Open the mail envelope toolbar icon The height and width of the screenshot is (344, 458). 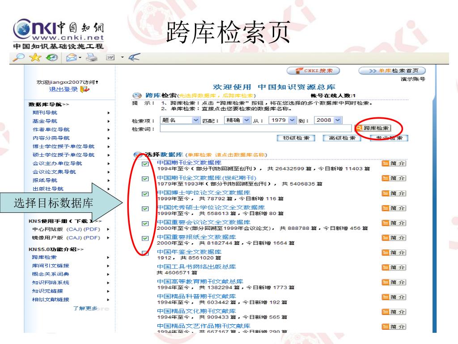click(x=71, y=58)
